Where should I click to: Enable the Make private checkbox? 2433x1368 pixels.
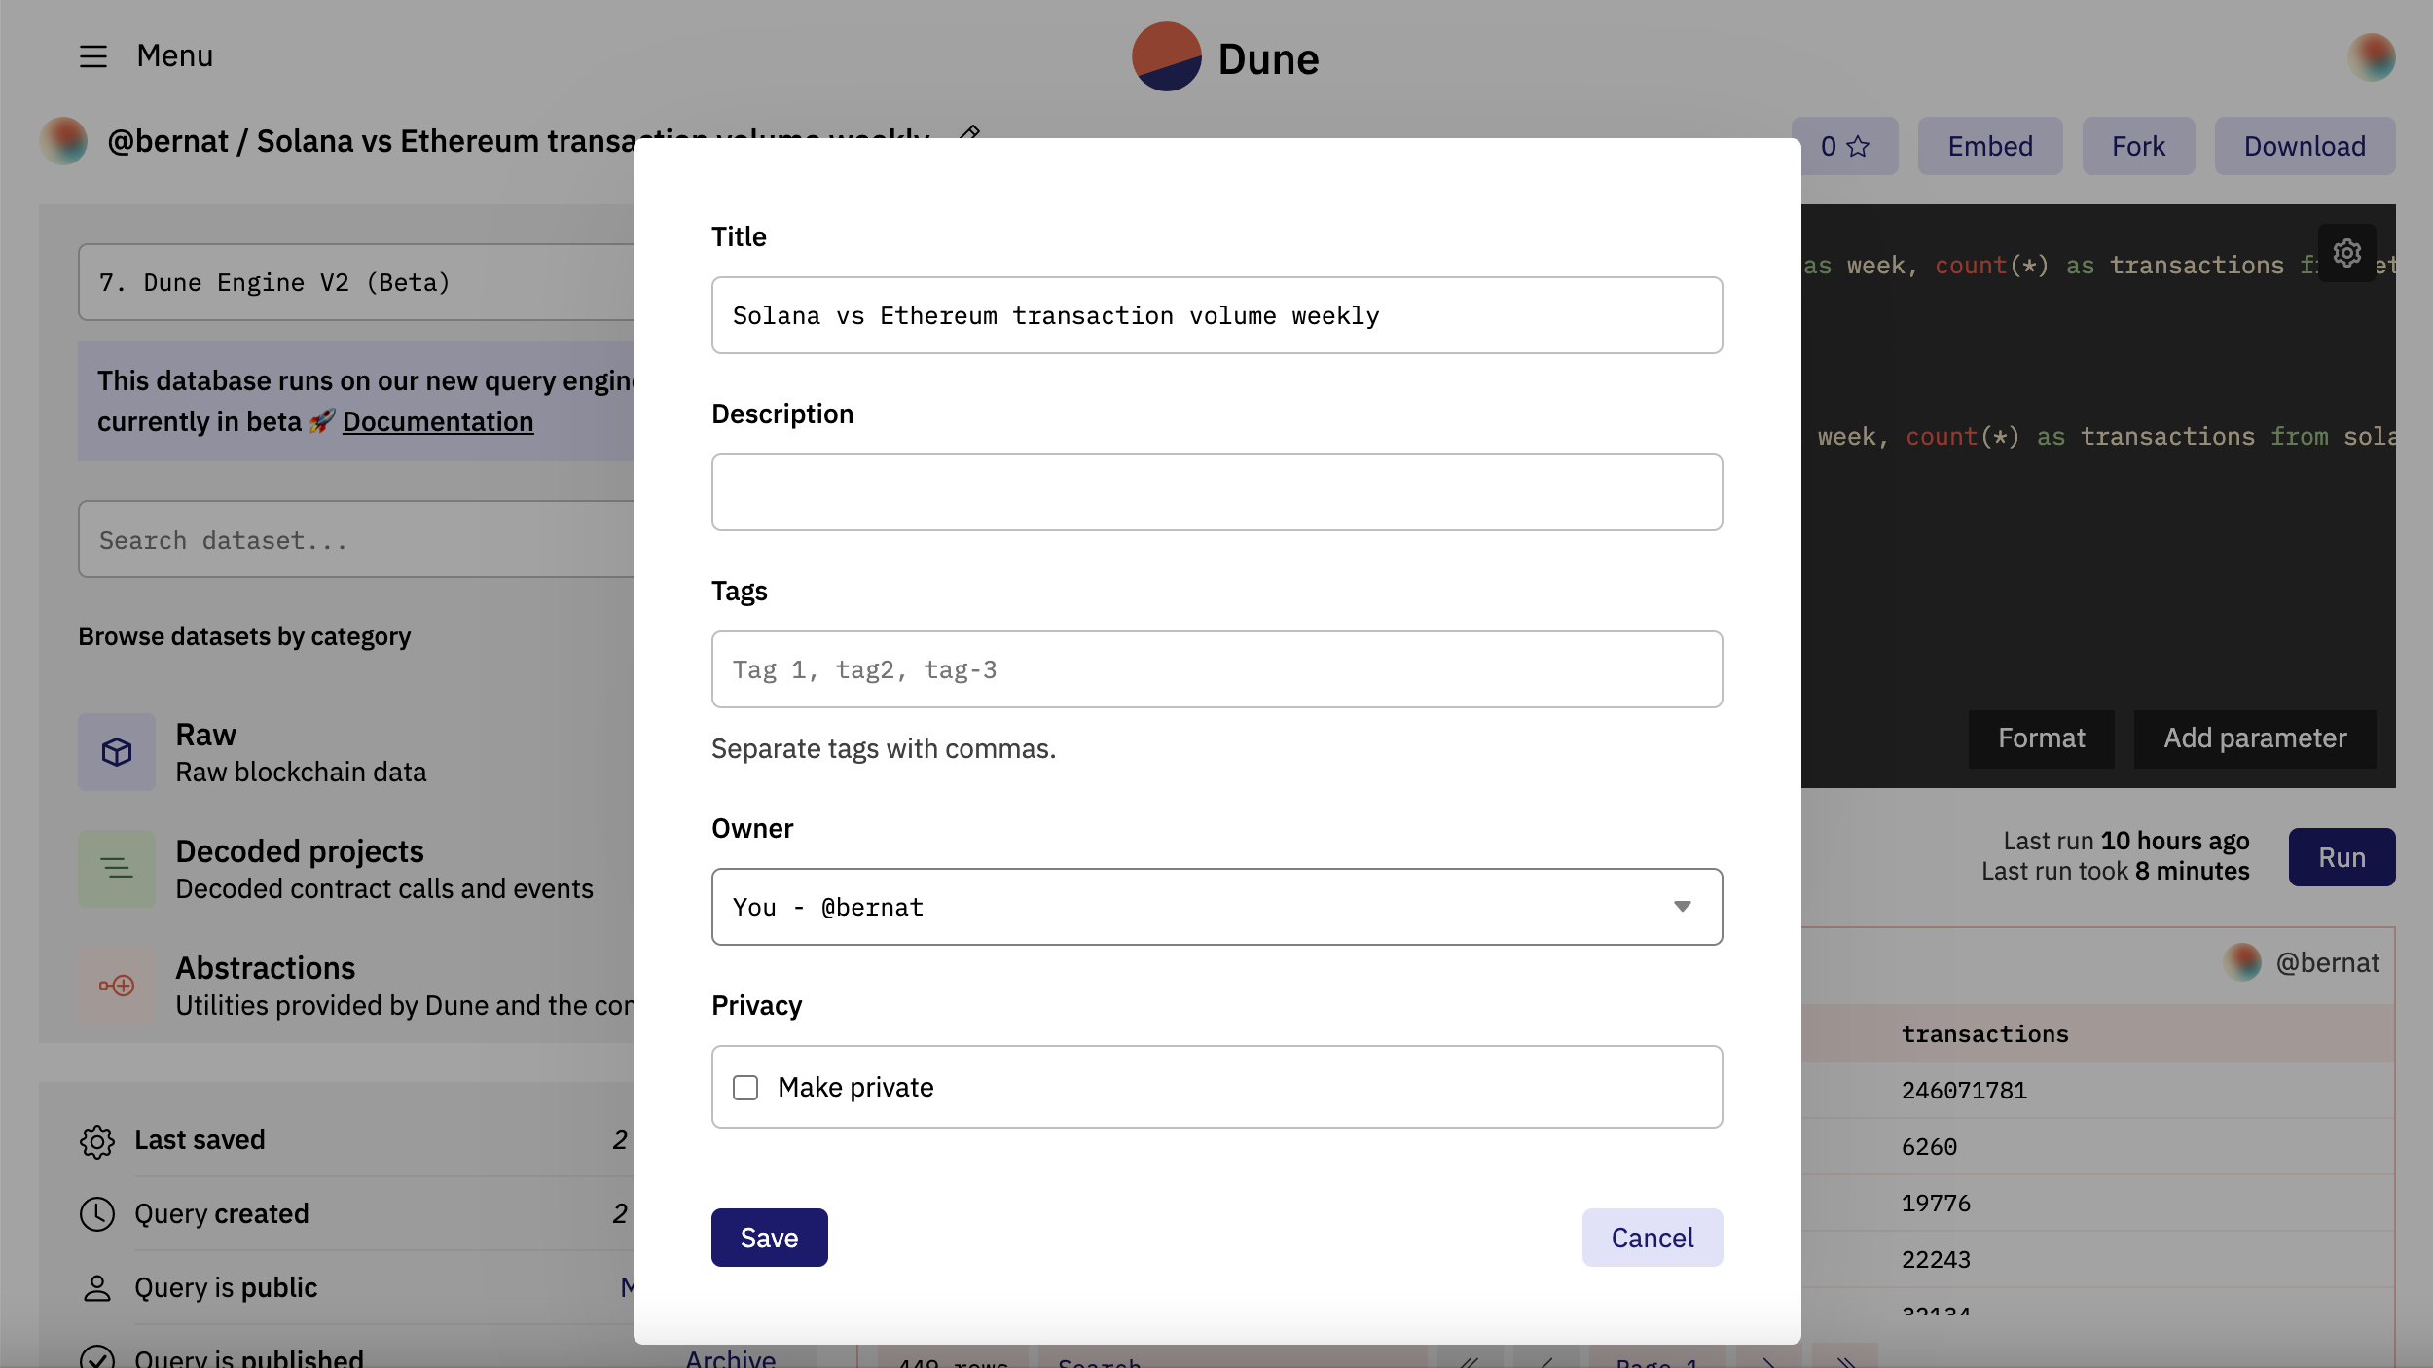coord(745,1088)
